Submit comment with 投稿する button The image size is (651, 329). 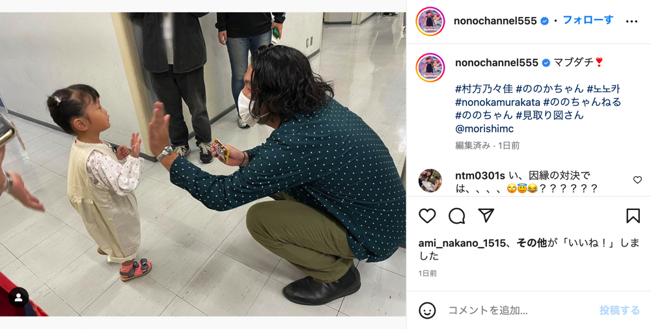click(620, 310)
